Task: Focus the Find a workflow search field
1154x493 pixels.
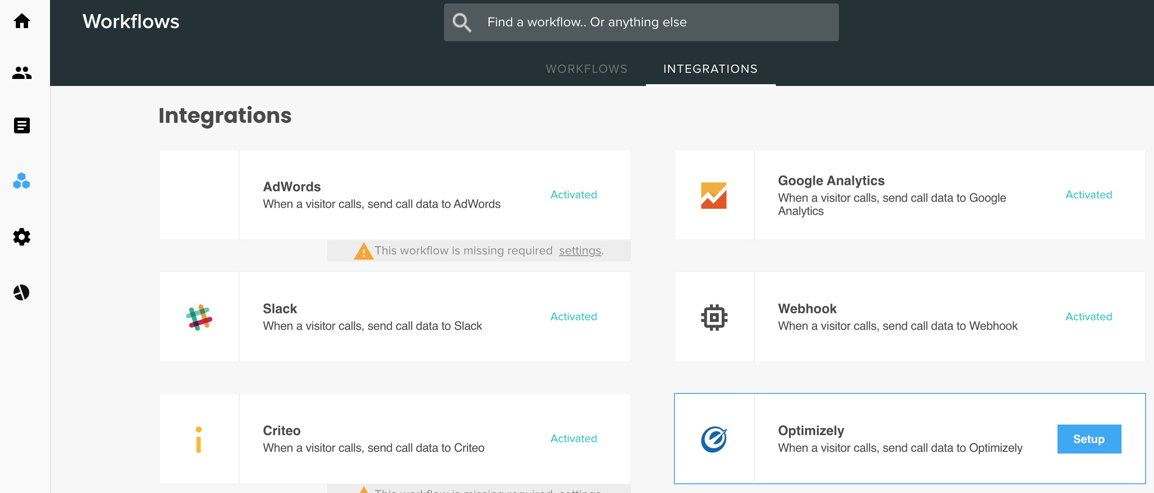Action: pos(641,22)
